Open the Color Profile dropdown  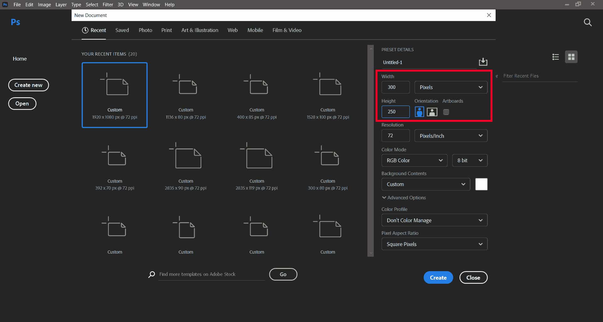tap(434, 220)
